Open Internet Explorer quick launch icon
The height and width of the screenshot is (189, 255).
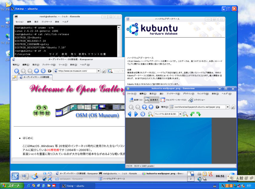[x=28, y=185]
